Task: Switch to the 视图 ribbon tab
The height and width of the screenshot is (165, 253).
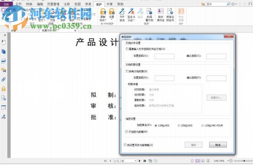Action: point(77,4)
